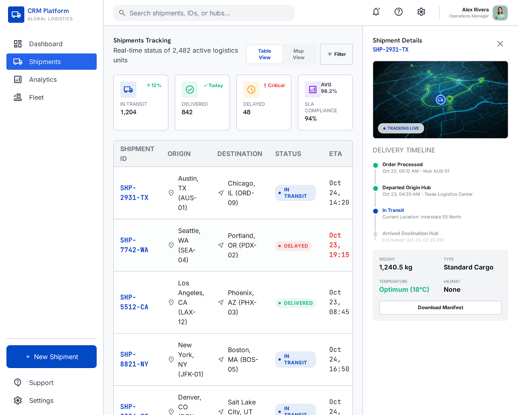
Task: Click the Critical alert label
Action: 274,86
